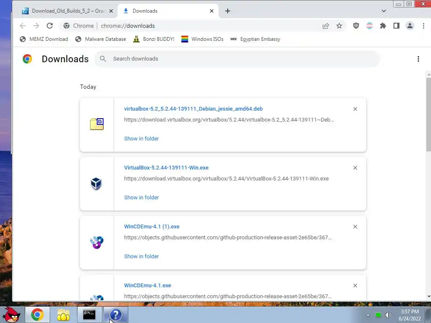Open the help question-mark taskbar icon
Image resolution: width=431 pixels, height=323 pixels.
[115, 315]
